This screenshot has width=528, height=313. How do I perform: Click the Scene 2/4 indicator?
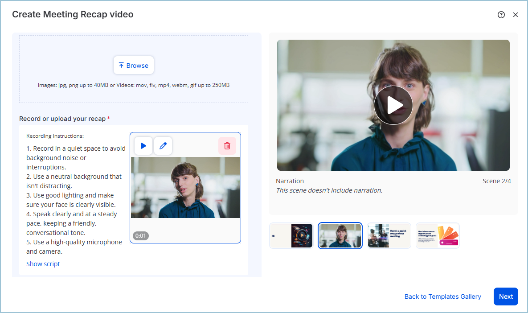pyautogui.click(x=496, y=181)
